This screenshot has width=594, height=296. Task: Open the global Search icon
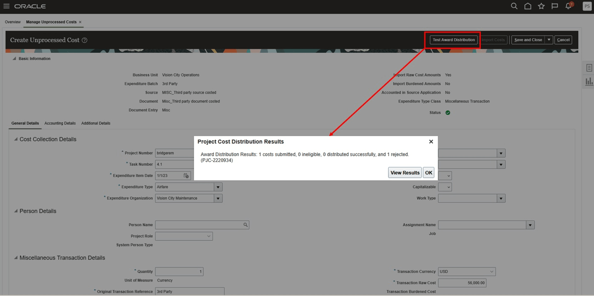(x=514, y=6)
